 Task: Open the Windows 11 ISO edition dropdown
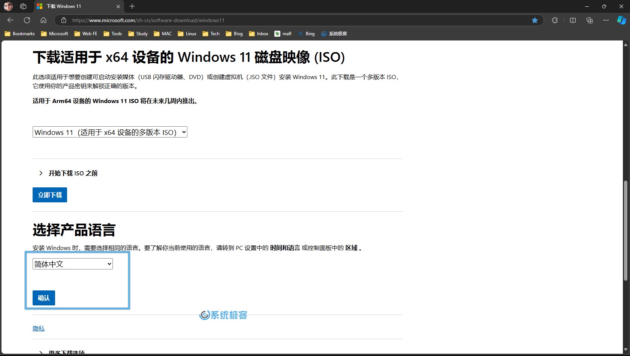(x=110, y=132)
